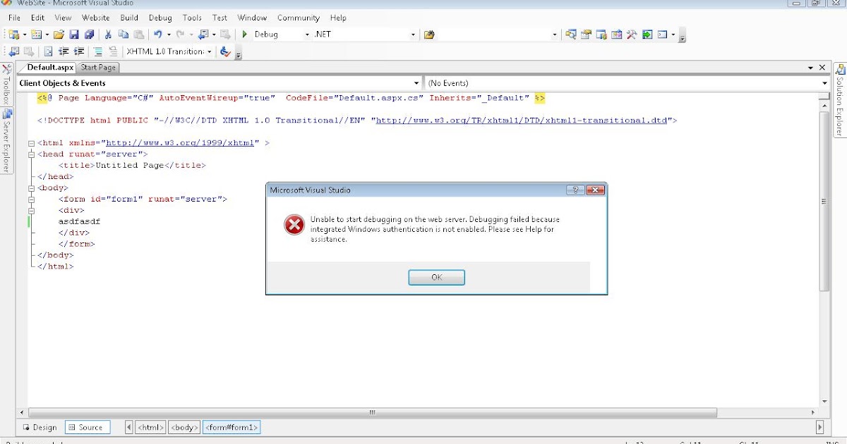Viewport: 847px width, 444px height.
Task: Open the Website menu
Action: (95, 18)
